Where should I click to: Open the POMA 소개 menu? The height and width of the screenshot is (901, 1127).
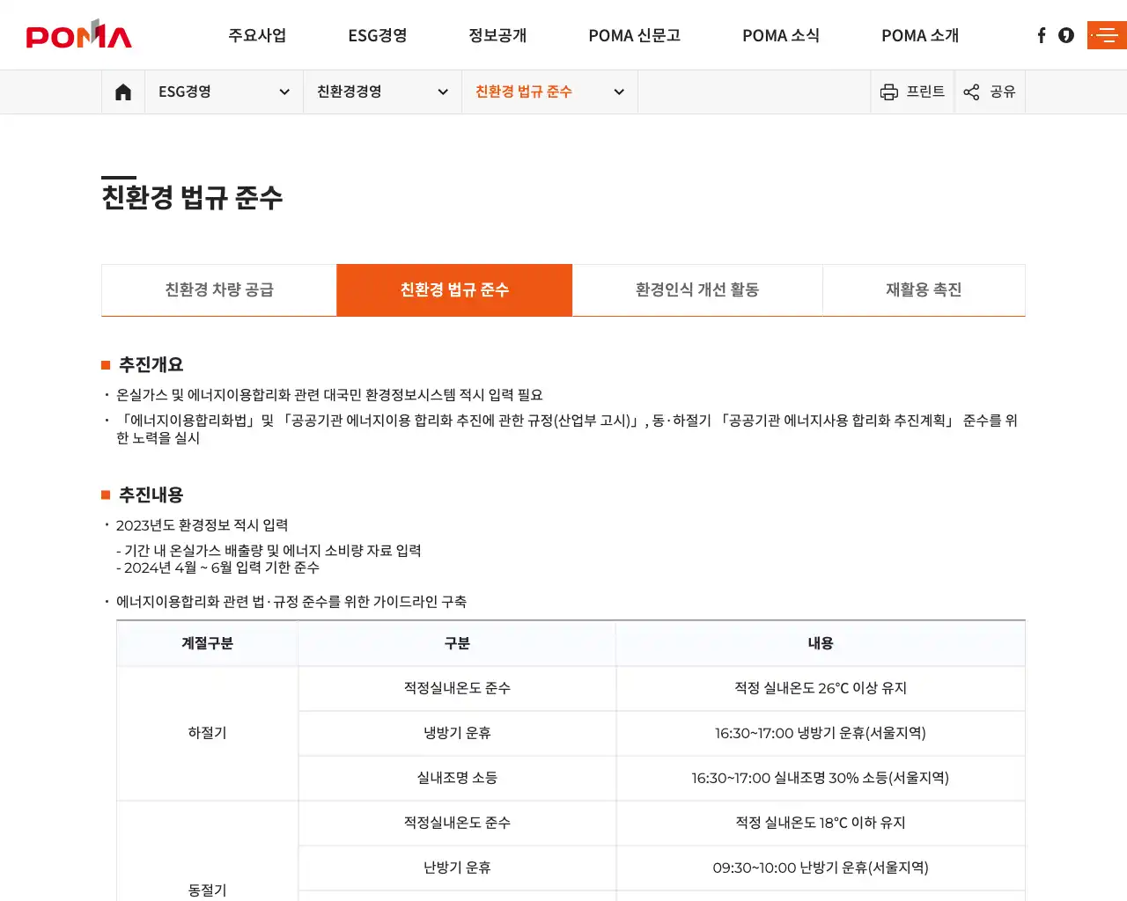pyautogui.click(x=920, y=35)
